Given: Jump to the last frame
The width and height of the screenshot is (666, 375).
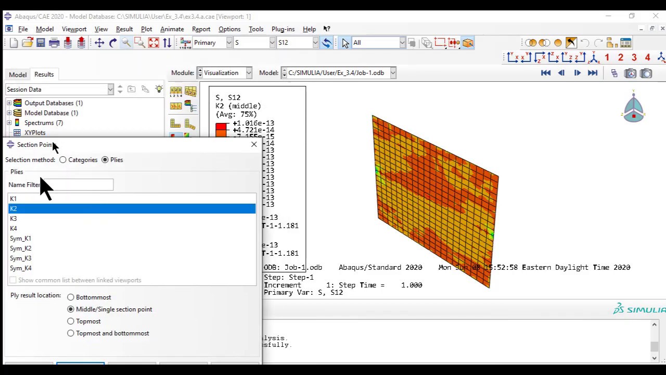Looking at the screenshot, I should pos(593,73).
